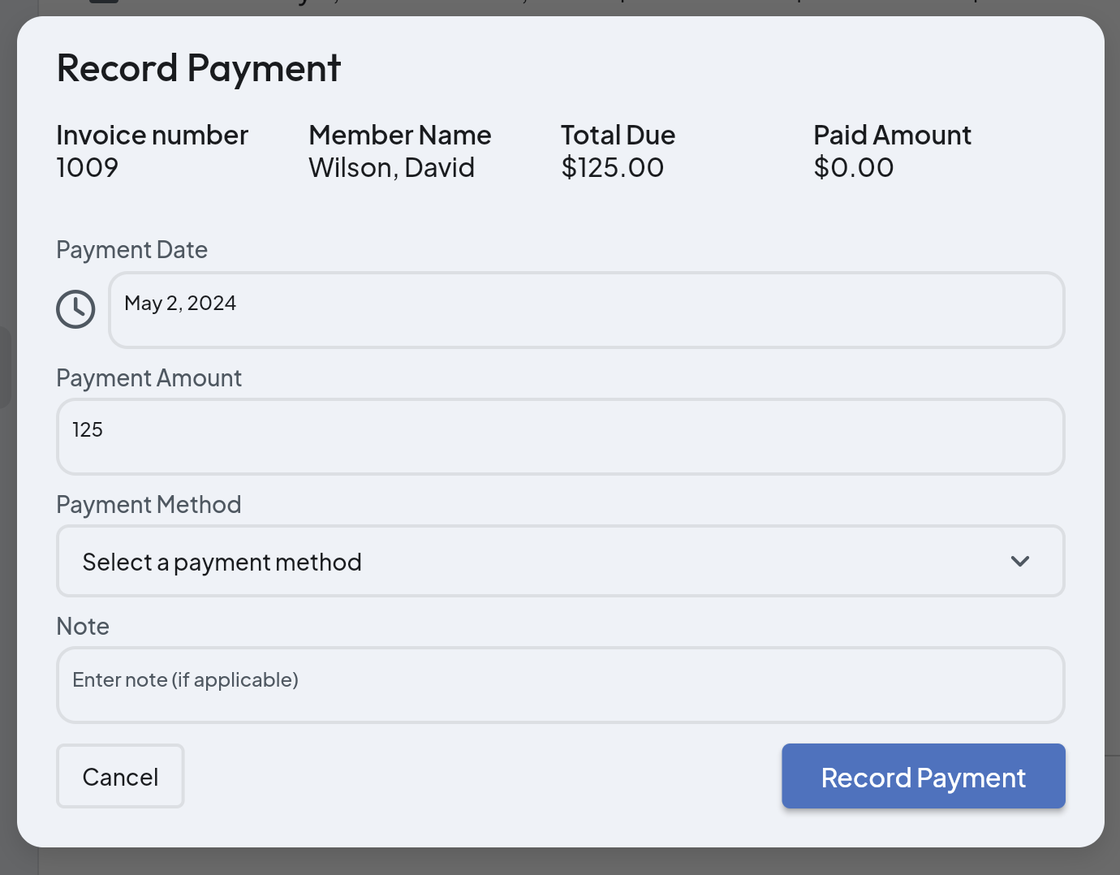Click the Payment Method field label
Image resolution: width=1120 pixels, height=875 pixels.
[149, 504]
